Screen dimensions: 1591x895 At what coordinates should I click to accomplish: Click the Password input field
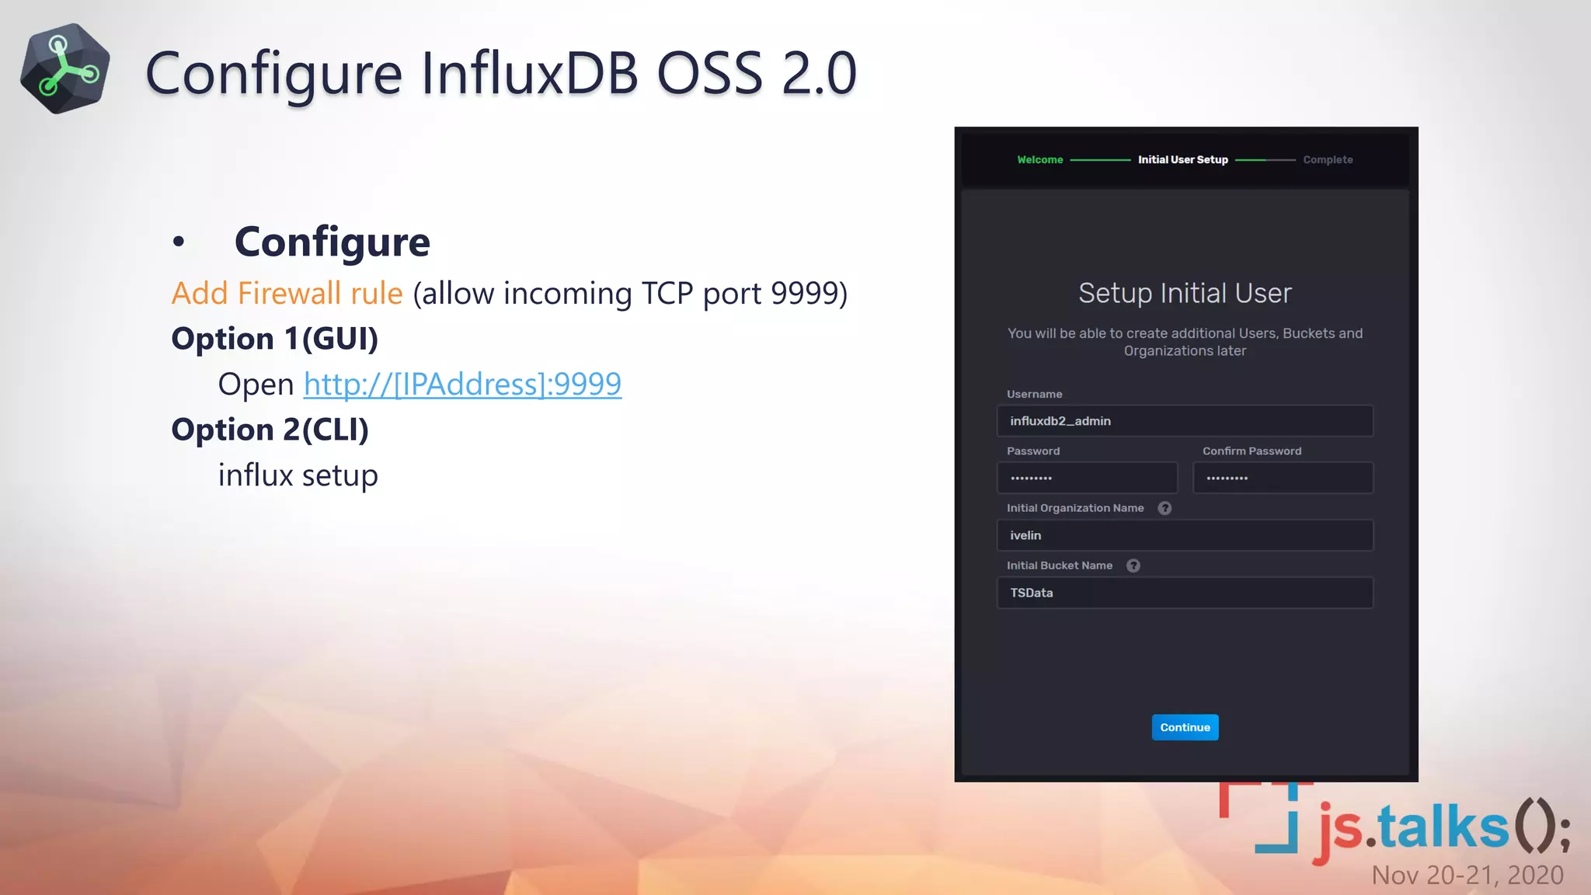click(x=1087, y=478)
